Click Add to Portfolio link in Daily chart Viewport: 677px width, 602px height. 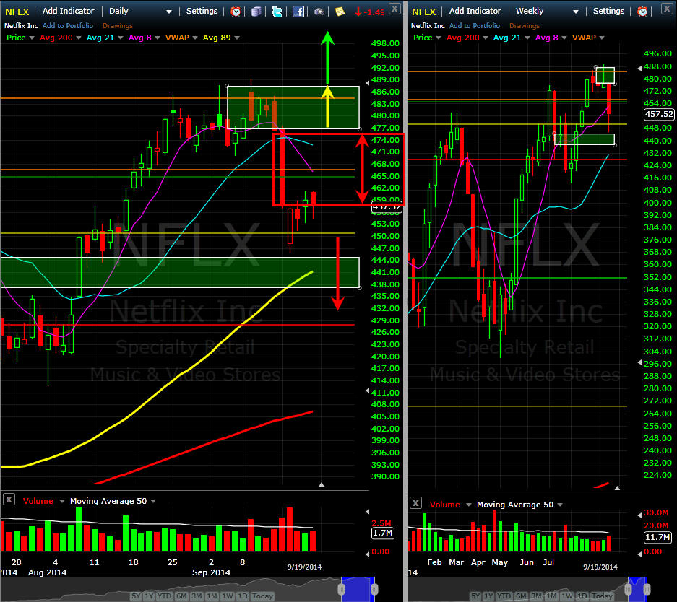(68, 26)
